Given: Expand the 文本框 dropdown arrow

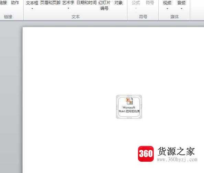Looking at the screenshot, I should (32, 9).
